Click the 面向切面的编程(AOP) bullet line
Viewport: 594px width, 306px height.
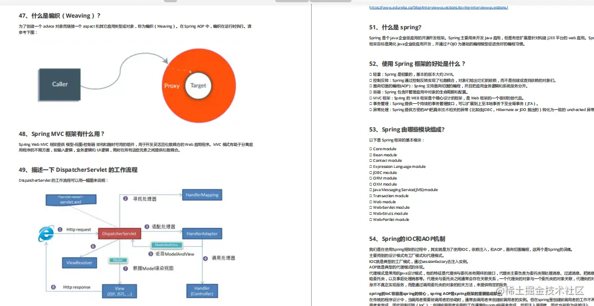(x=448, y=86)
